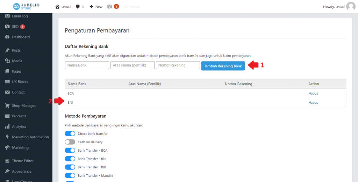Toggle Bank Transfer - BNI switch
This screenshot has width=358, height=182.
pos(70,159)
